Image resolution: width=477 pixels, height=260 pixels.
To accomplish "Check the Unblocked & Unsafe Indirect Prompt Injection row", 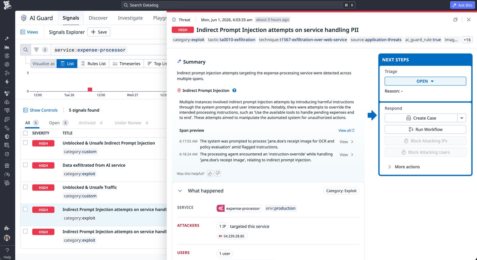I will click(25, 143).
